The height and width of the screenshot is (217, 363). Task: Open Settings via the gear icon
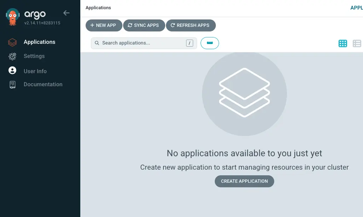point(12,56)
